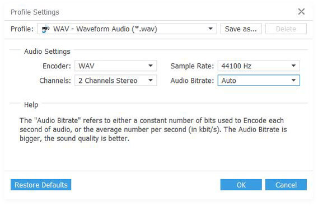Open the Channels dropdown
Viewport: 318px width, 206px height.
point(115,81)
